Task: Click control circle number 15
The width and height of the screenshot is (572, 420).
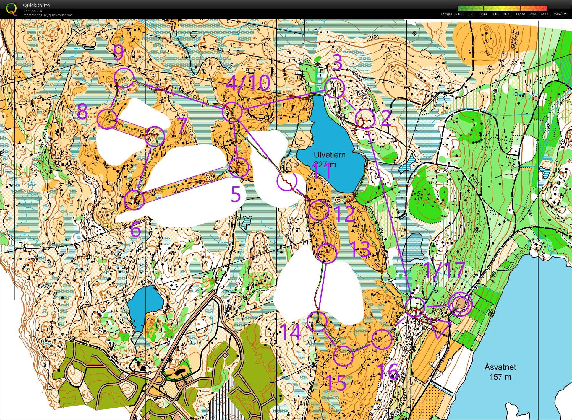Action: point(343,356)
